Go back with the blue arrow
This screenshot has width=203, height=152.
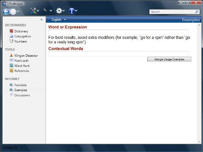(x=6, y=12)
